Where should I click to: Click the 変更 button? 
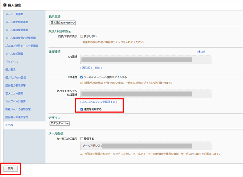click(x=11, y=168)
